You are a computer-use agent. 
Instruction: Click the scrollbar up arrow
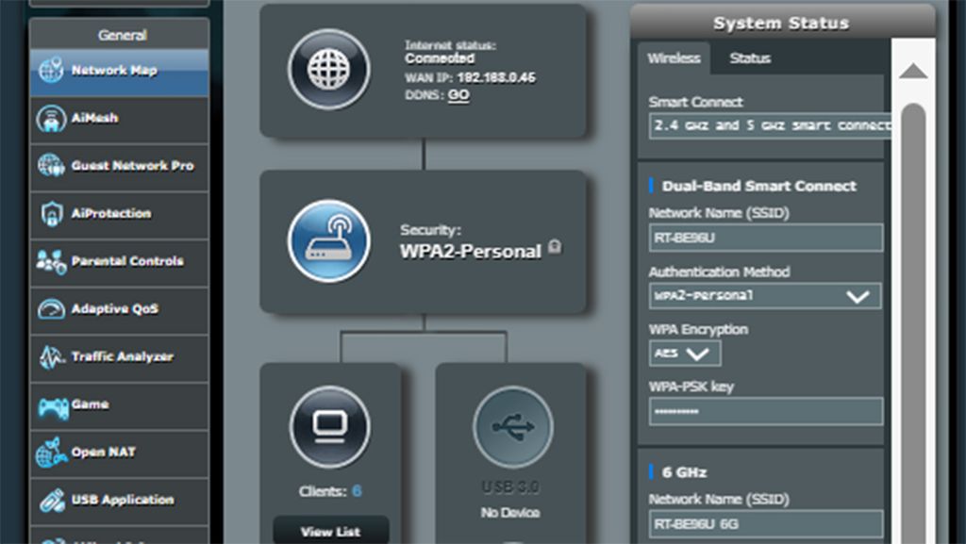(x=913, y=72)
